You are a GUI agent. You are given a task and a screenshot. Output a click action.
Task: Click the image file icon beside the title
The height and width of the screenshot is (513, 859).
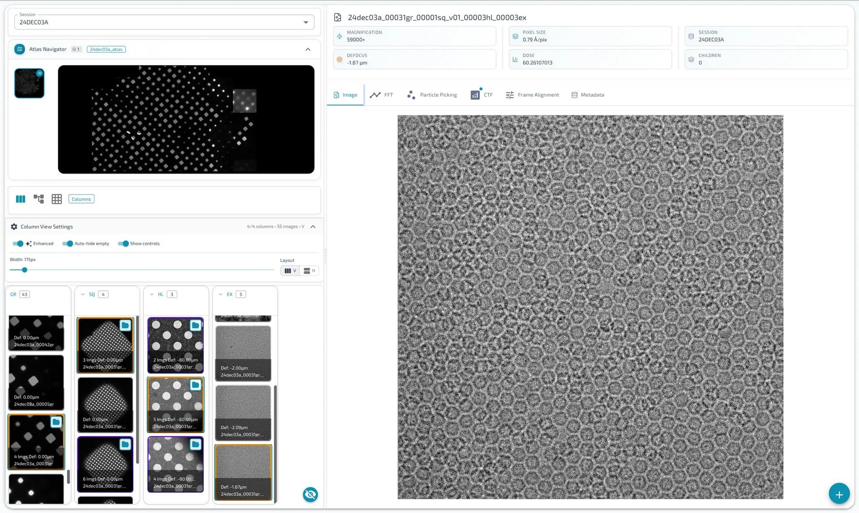point(338,17)
